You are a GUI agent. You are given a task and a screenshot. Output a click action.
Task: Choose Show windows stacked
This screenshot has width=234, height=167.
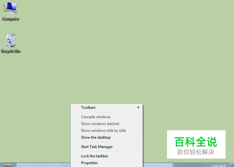[x=107, y=124]
